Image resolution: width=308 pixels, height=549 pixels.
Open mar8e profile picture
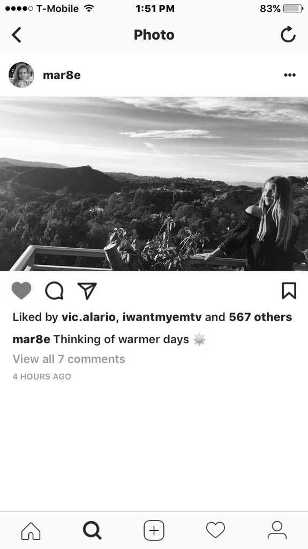click(x=21, y=75)
